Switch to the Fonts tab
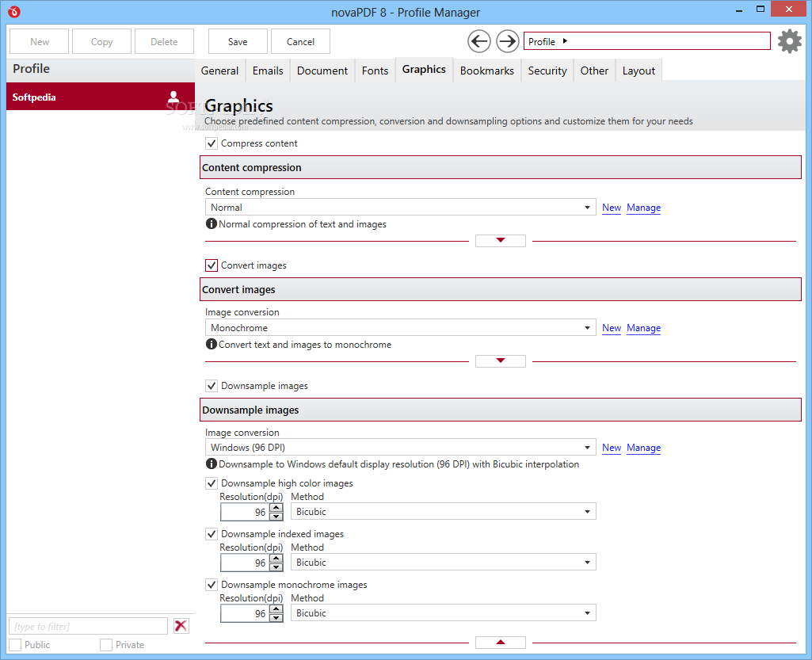The image size is (812, 660). click(x=375, y=71)
